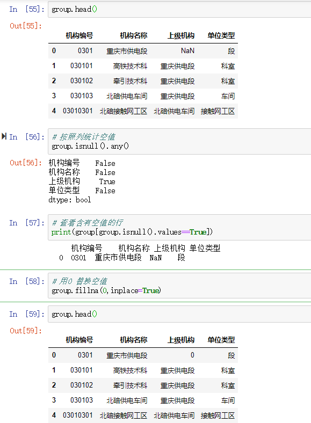Click the True value for 上级机构 in Out[56]
Viewport: 311px width, 423px height.
click(x=107, y=181)
